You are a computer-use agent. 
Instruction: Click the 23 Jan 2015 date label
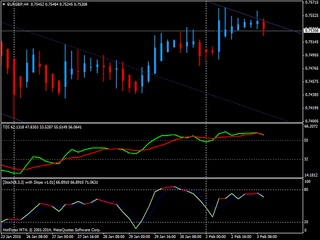(11, 236)
